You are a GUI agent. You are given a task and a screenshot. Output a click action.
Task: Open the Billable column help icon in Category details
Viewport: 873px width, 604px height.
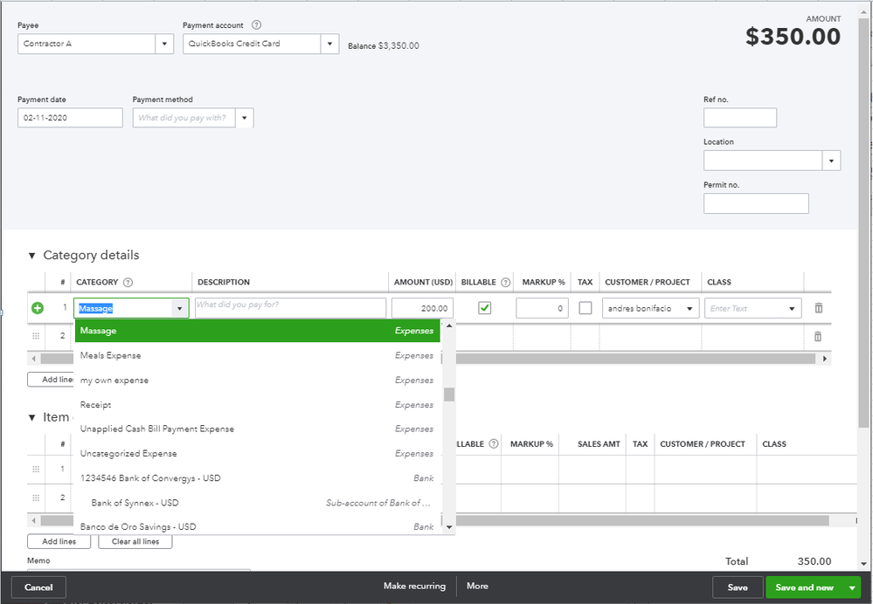(x=506, y=282)
